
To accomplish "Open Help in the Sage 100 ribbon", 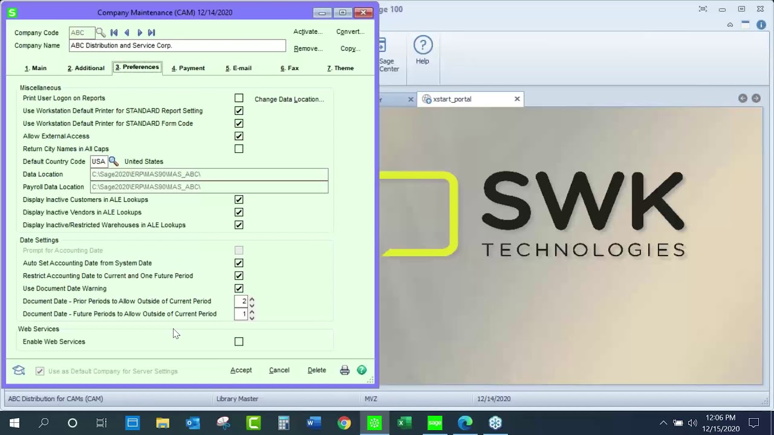I will click(x=423, y=50).
